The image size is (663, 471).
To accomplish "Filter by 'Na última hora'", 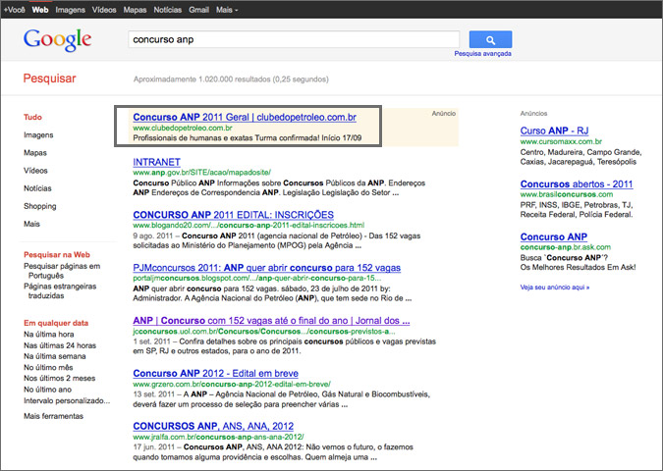I will point(49,335).
